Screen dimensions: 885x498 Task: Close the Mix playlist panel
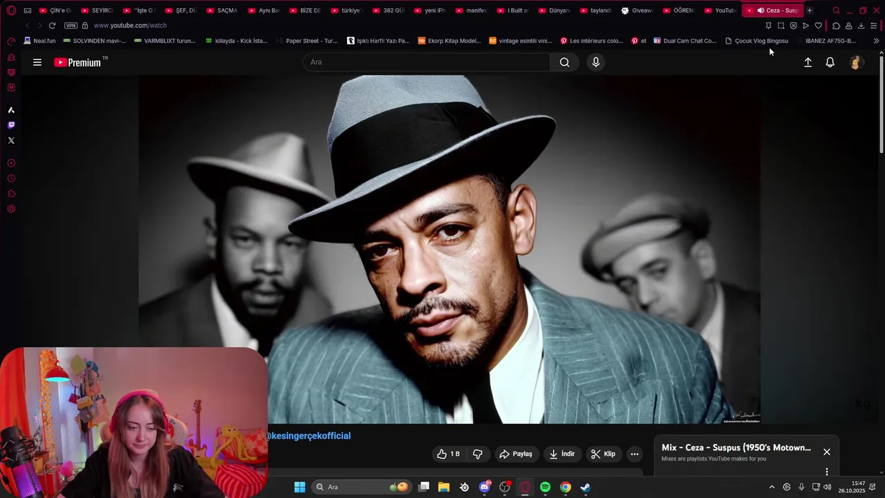827,452
